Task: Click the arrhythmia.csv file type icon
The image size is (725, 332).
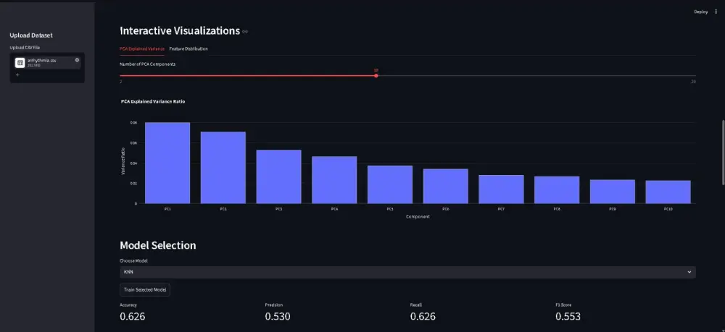Action: (x=20, y=63)
